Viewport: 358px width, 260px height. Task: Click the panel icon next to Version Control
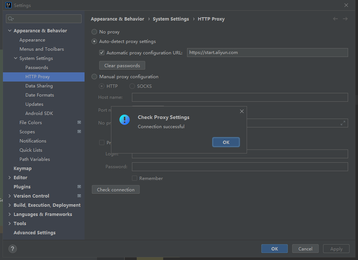pyautogui.click(x=79, y=196)
